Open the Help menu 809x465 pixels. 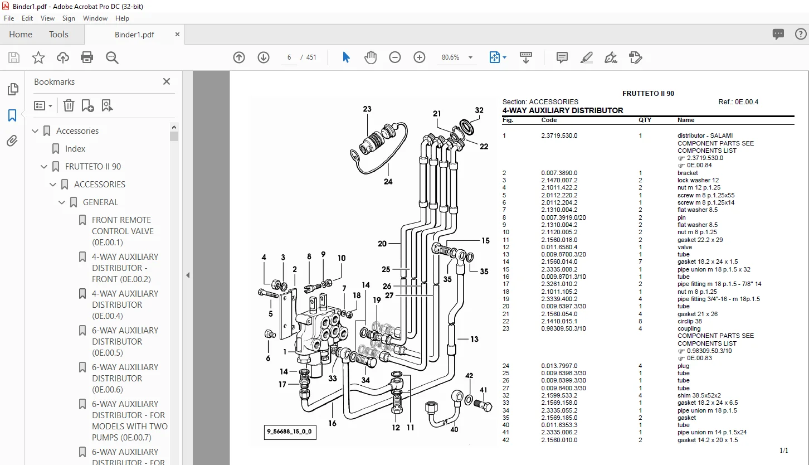click(122, 18)
